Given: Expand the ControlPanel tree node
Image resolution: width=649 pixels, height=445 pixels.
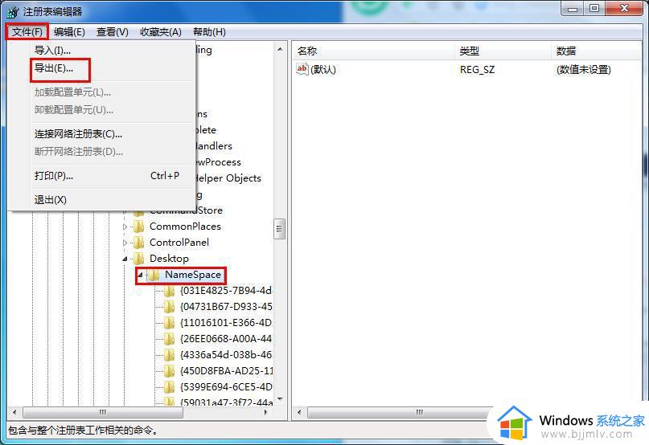Looking at the screenshot, I should (125, 243).
